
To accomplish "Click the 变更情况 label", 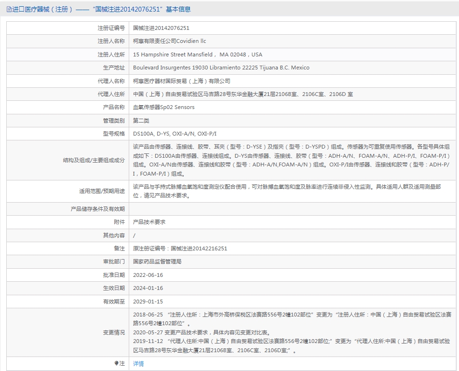I will (x=114, y=332).
